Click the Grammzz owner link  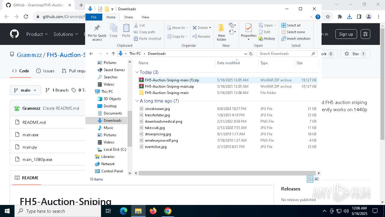click(29, 55)
